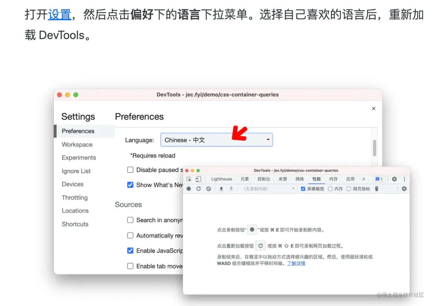The height and width of the screenshot is (306, 432).
Task: Check the Enable tab moves focus checkbox
Action: (x=130, y=266)
